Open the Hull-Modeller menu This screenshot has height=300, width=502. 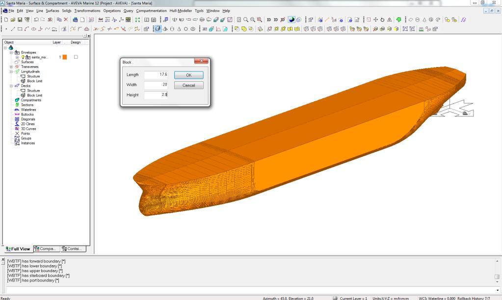pyautogui.click(x=181, y=11)
